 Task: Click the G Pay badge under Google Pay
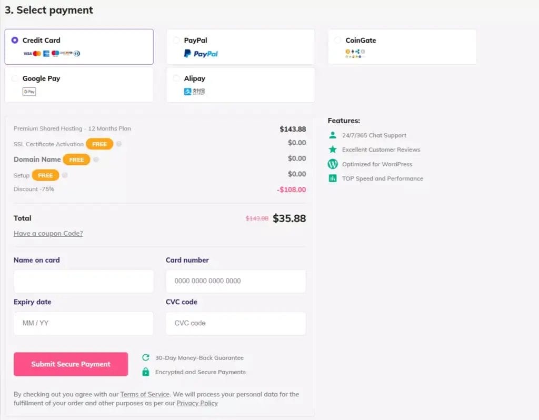(29, 92)
